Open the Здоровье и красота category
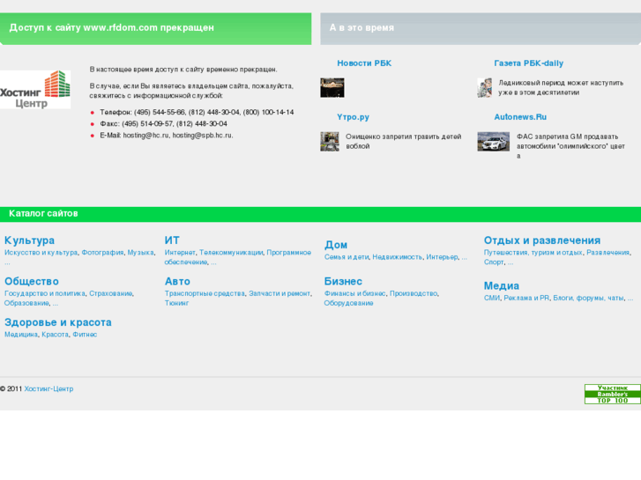Viewport: 641px width, 480px height. coord(58,322)
